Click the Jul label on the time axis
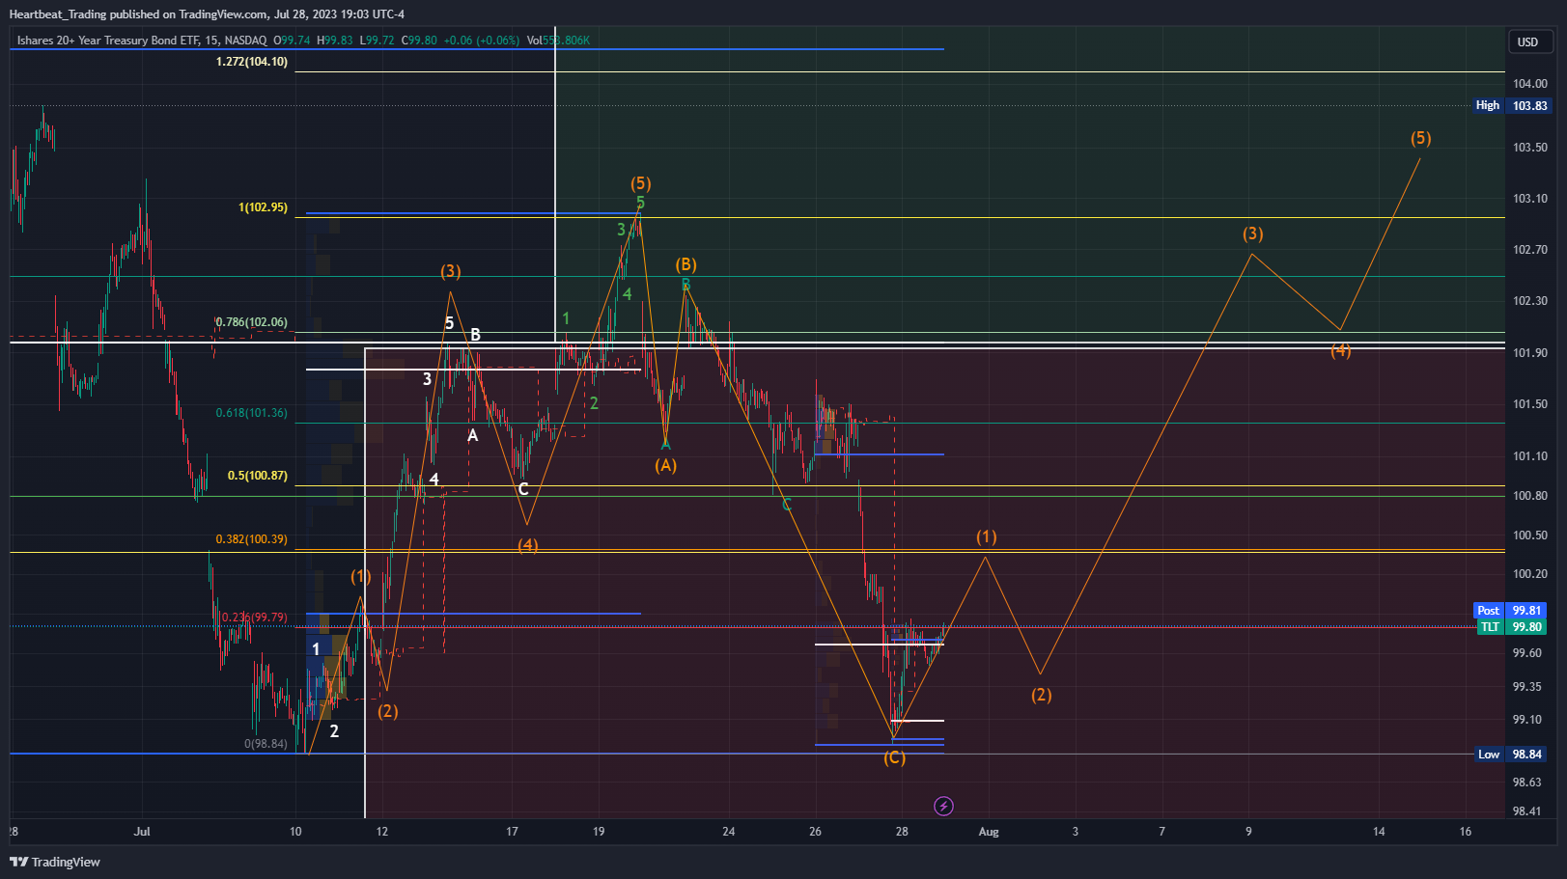Screen dimensions: 1567x879 [x=142, y=832]
